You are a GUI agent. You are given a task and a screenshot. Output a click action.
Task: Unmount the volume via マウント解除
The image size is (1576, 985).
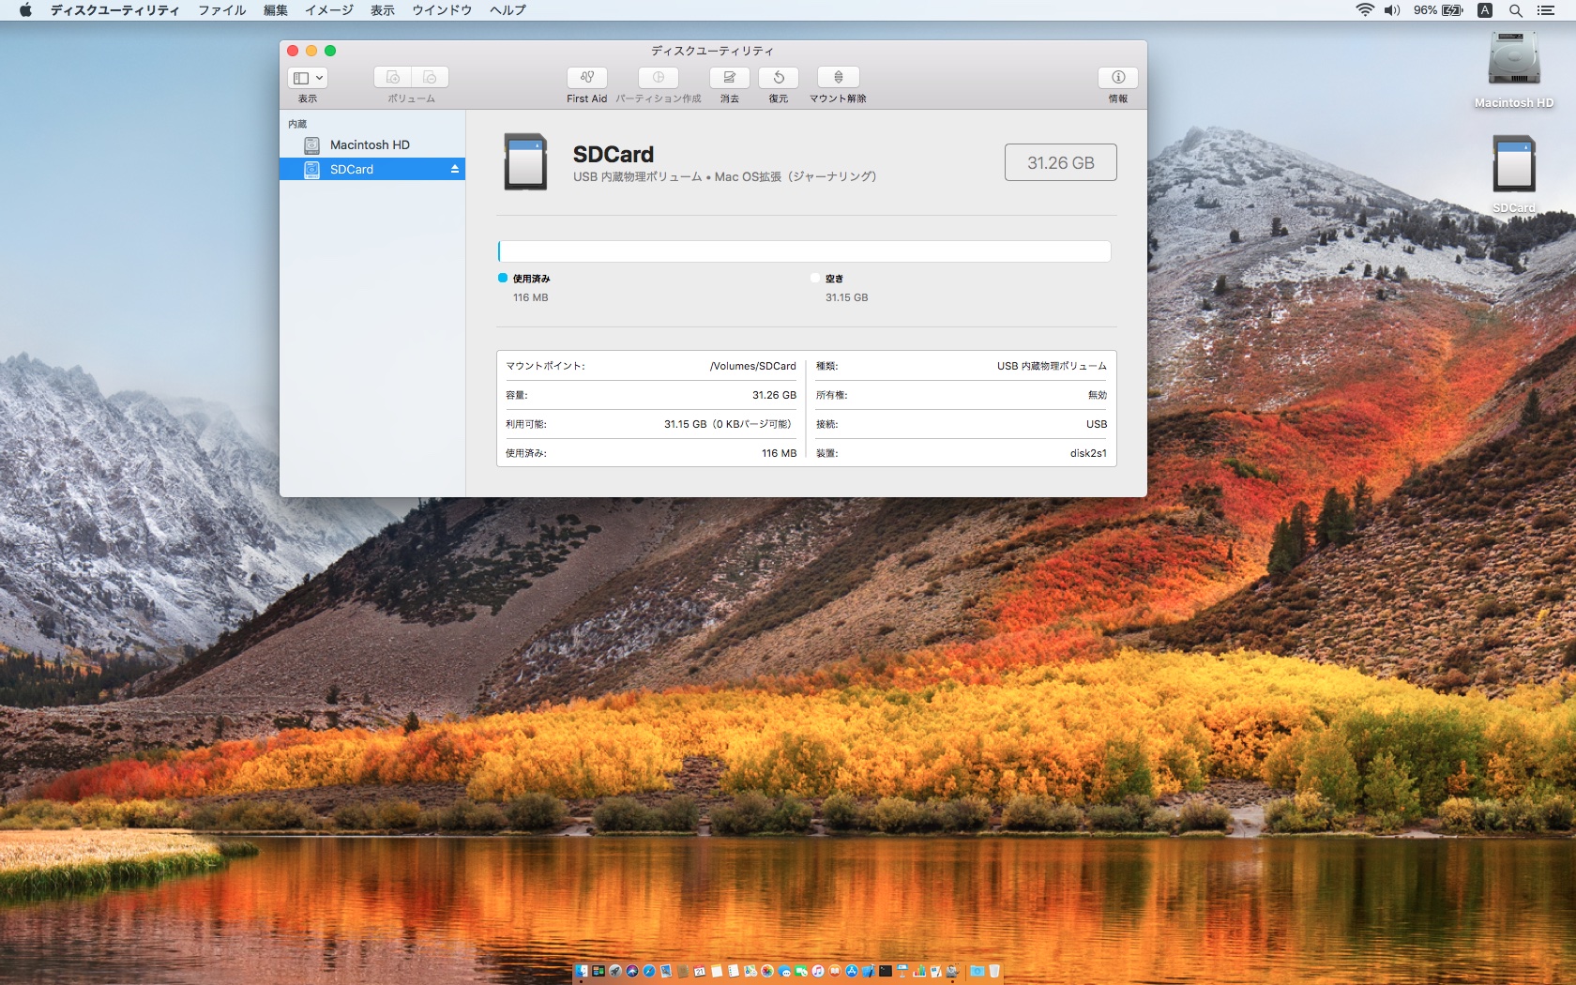839,77
